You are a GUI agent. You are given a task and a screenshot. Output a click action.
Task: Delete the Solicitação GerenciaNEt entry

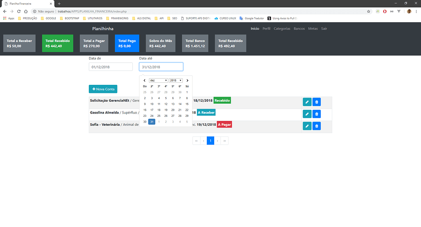tap(317, 102)
